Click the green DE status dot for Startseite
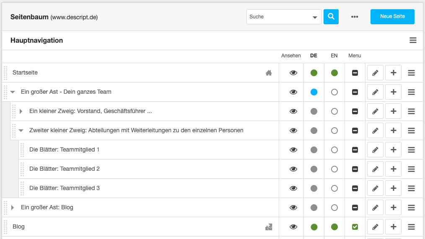 click(314, 73)
